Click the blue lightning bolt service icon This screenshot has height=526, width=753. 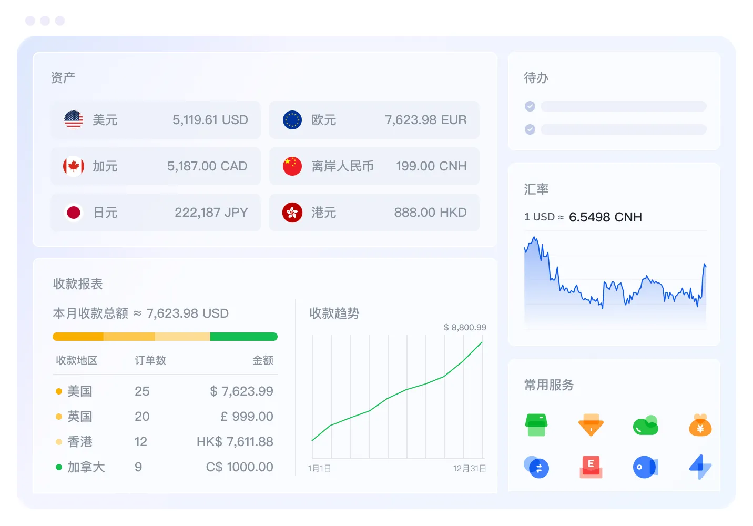tap(700, 467)
